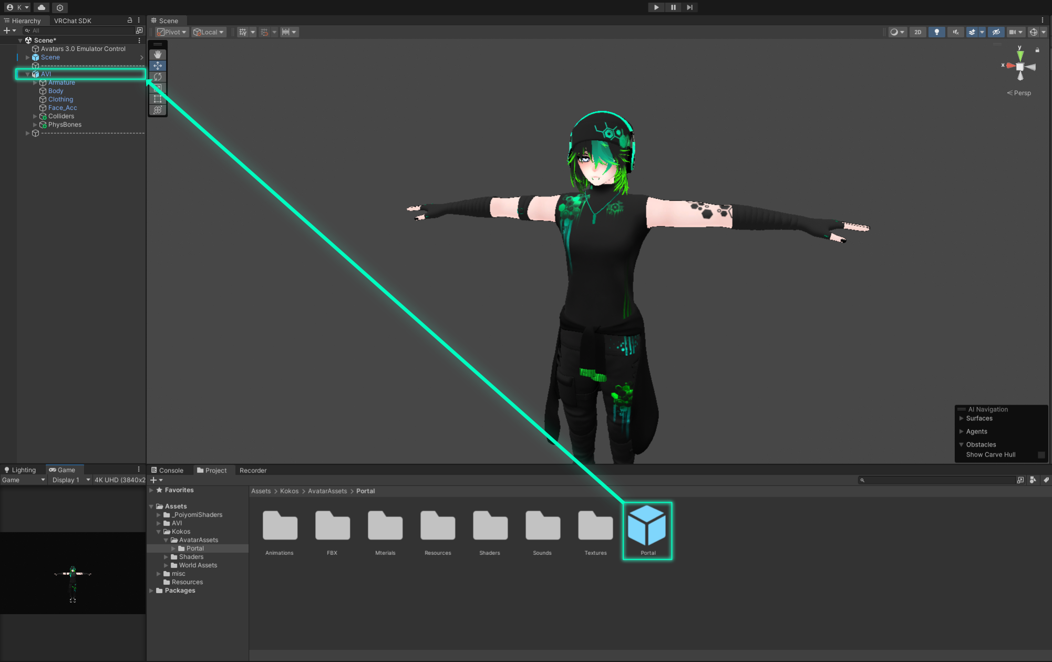Select _PoiyomiShaders folder in Project tree

click(198, 515)
